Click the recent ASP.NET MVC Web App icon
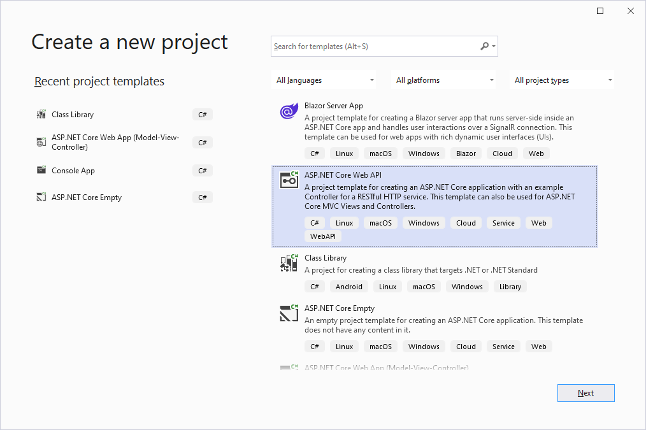 click(x=41, y=143)
